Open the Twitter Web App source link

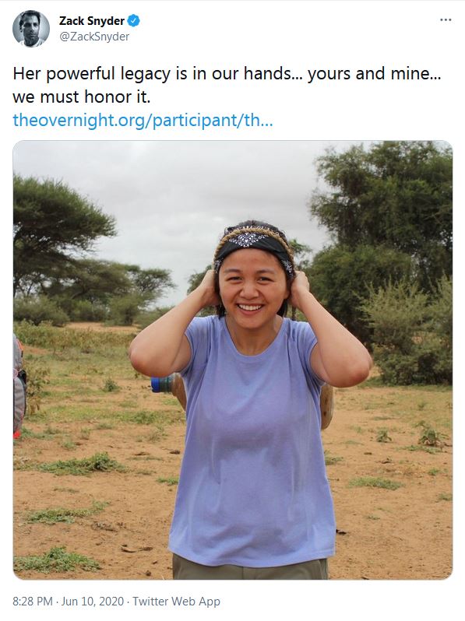(x=176, y=602)
